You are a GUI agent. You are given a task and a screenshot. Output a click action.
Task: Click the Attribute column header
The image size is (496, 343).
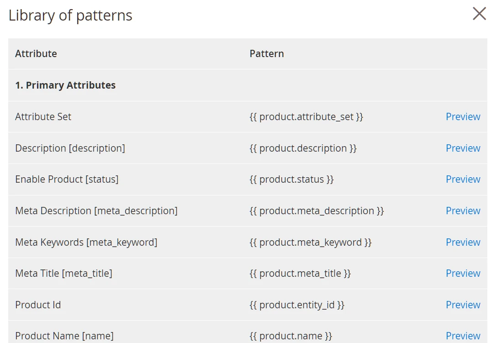[36, 53]
